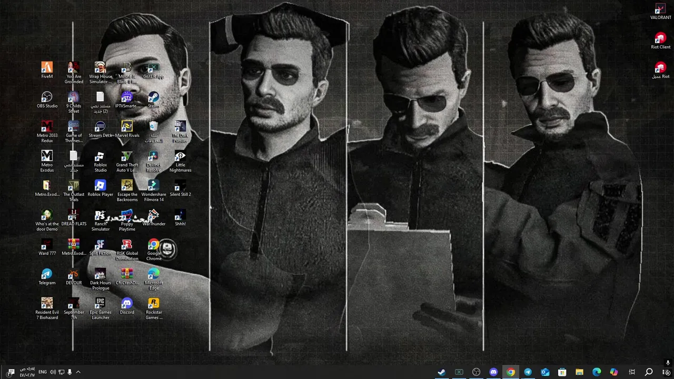This screenshot has width=674, height=379.
Task: Open Epic Games Launcher shortcut
Action: tap(101, 308)
